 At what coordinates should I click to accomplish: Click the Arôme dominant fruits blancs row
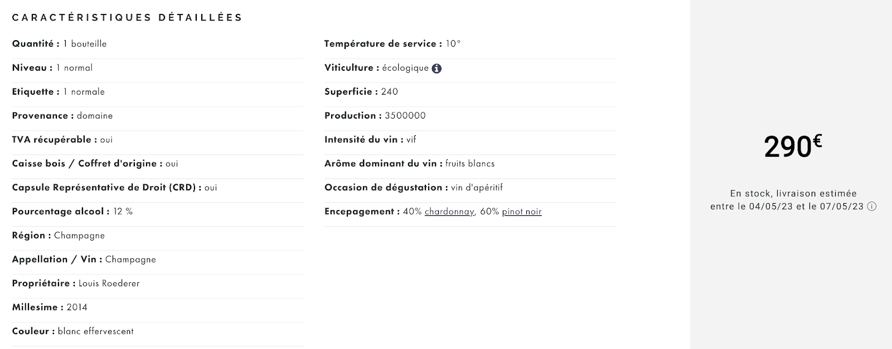pyautogui.click(x=470, y=163)
